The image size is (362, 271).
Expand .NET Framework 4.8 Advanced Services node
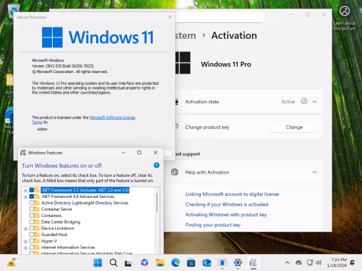pyautogui.click(x=26, y=197)
